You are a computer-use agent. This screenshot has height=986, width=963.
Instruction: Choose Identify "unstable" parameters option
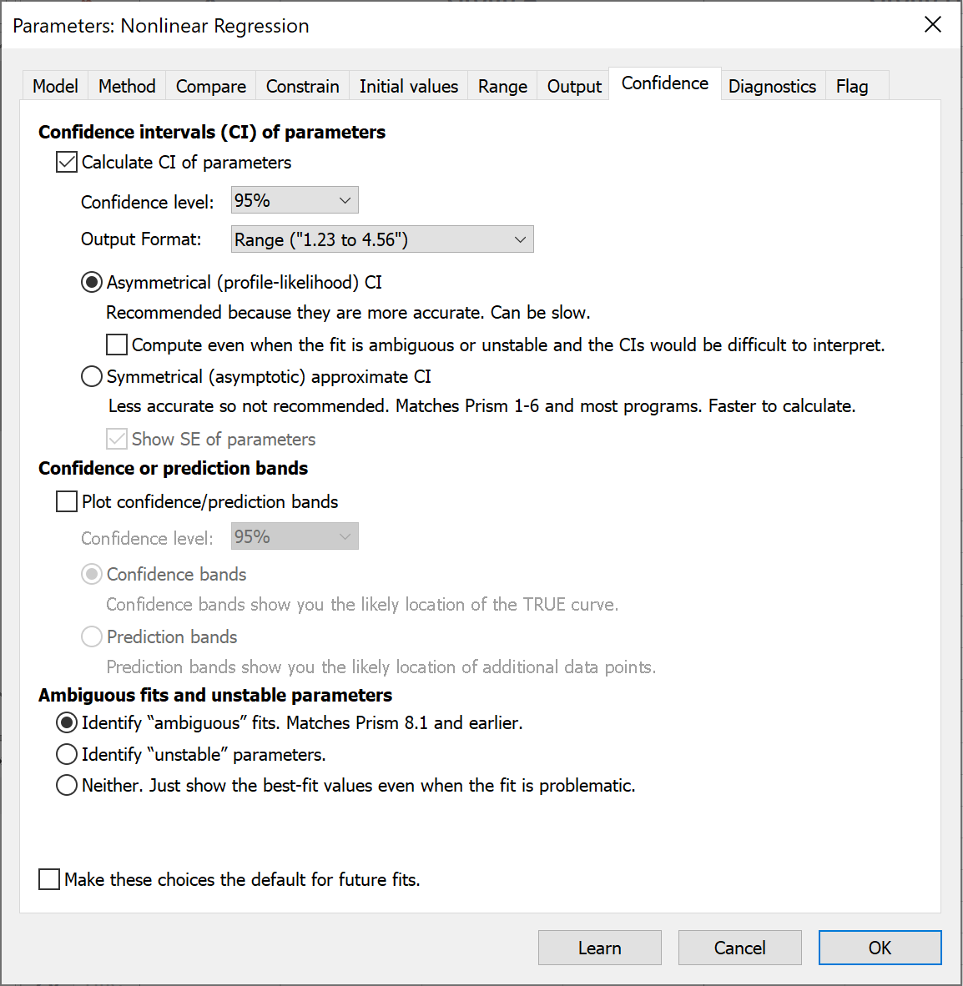pyautogui.click(x=67, y=755)
